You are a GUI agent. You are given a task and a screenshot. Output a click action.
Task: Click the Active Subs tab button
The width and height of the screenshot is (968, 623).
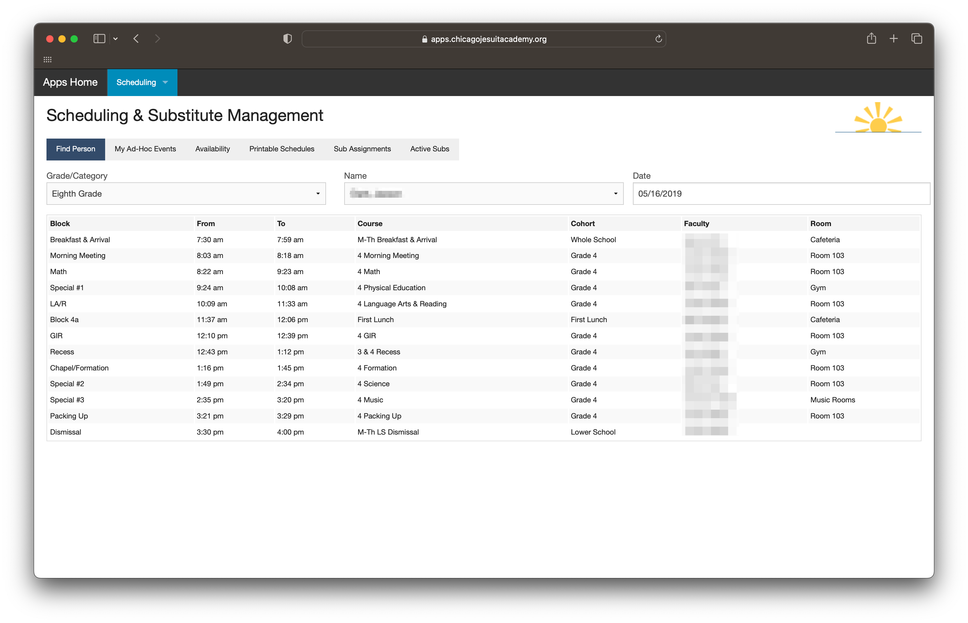pos(429,149)
